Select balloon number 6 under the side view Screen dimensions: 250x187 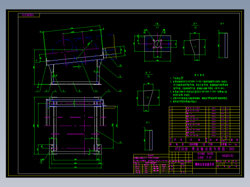coord(96,91)
